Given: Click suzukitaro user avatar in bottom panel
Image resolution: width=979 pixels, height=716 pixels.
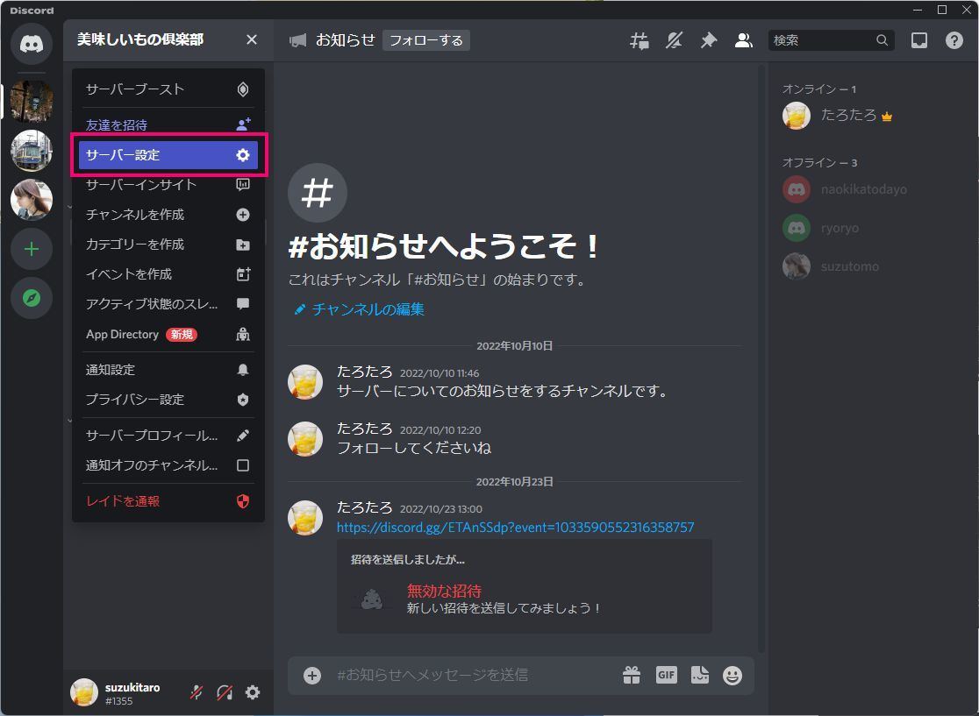Looking at the screenshot, I should [84, 692].
